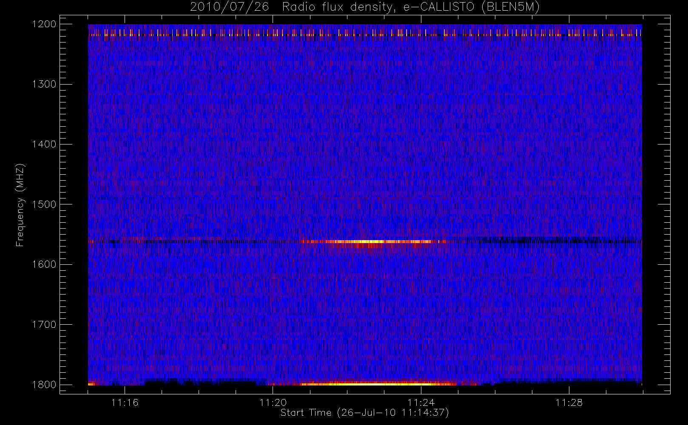Select the 1400 frequency tick label

(x=44, y=144)
